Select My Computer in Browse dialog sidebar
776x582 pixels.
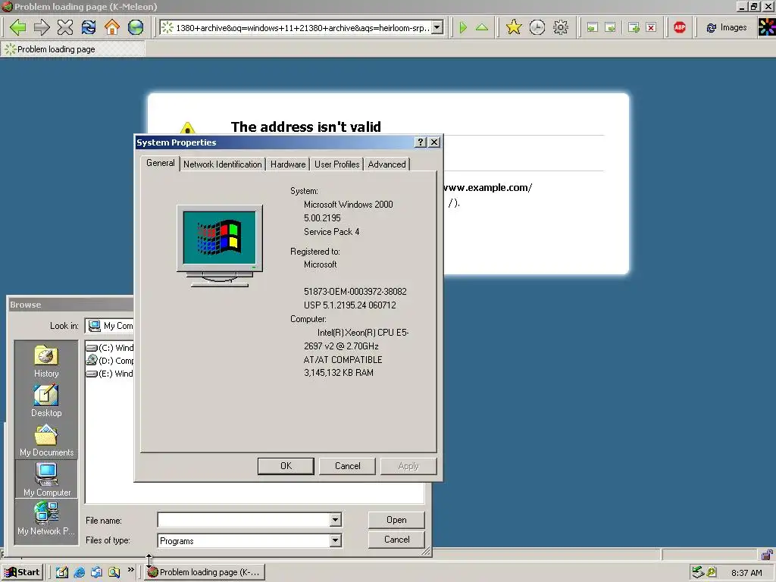click(x=46, y=479)
